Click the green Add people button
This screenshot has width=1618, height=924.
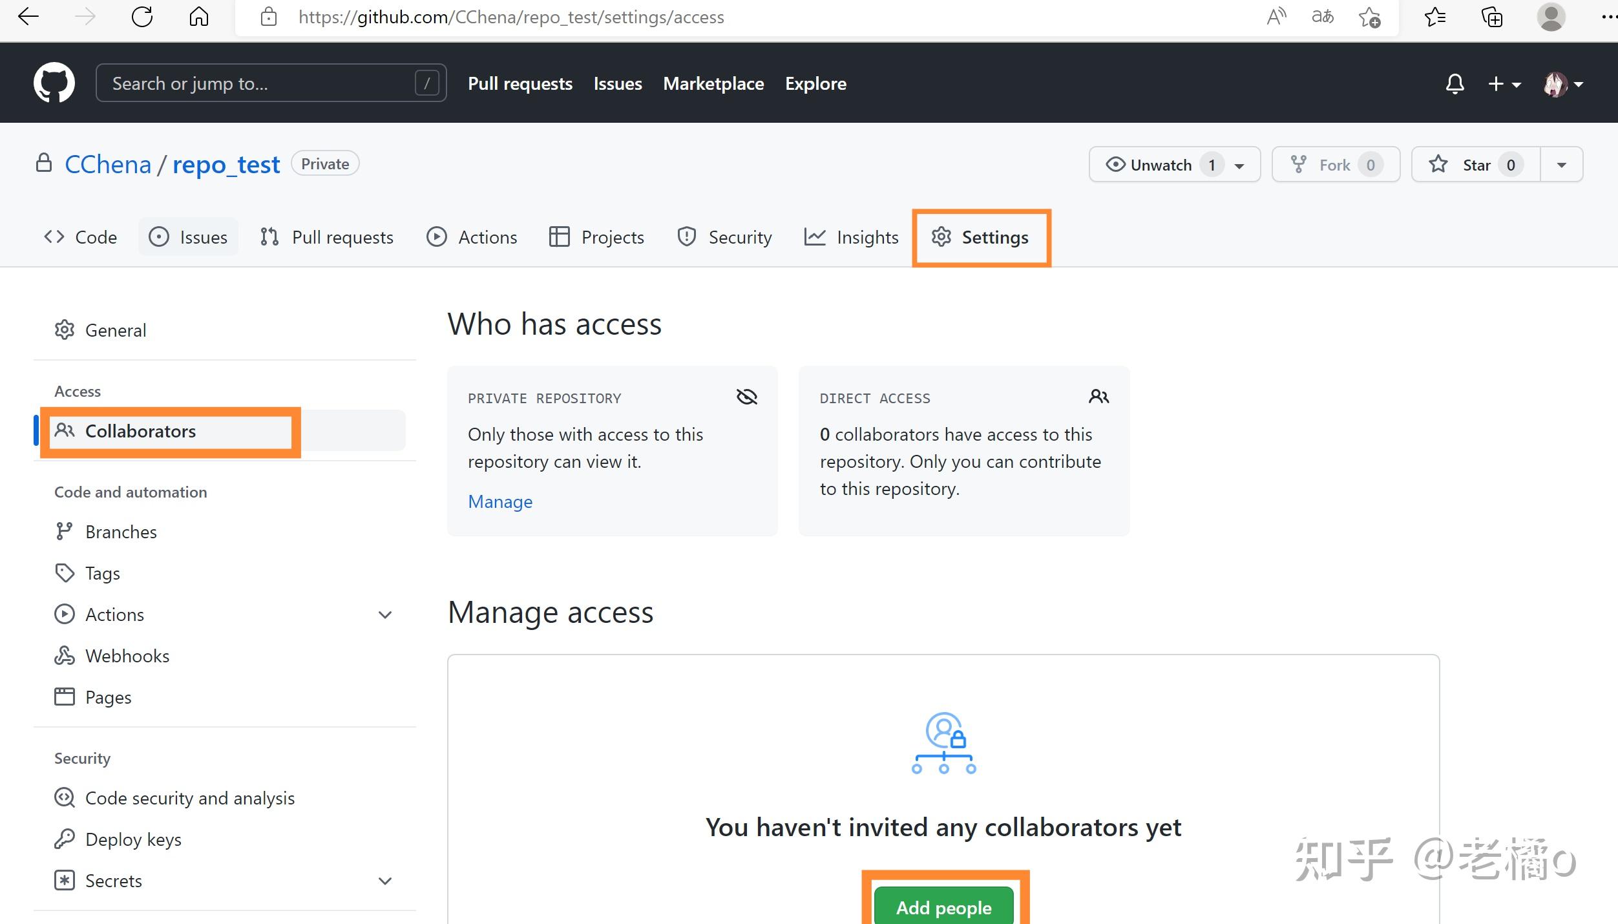943,907
